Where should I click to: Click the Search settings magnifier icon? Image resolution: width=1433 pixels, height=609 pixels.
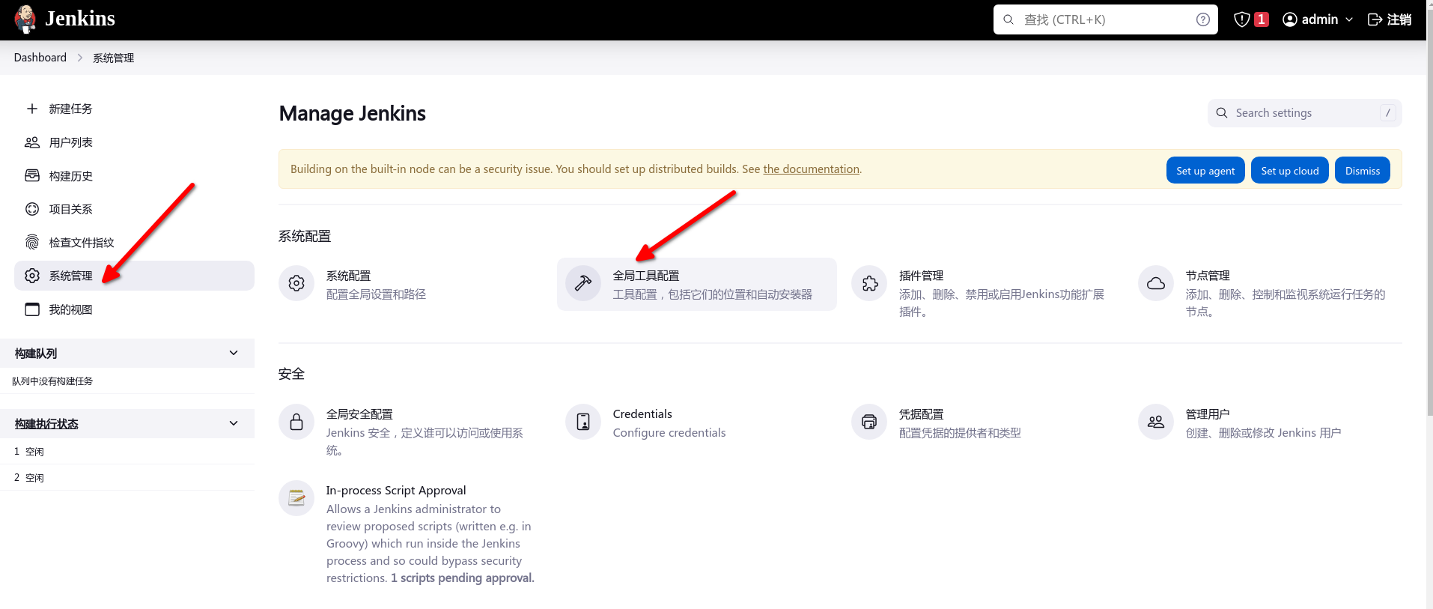[x=1222, y=113]
